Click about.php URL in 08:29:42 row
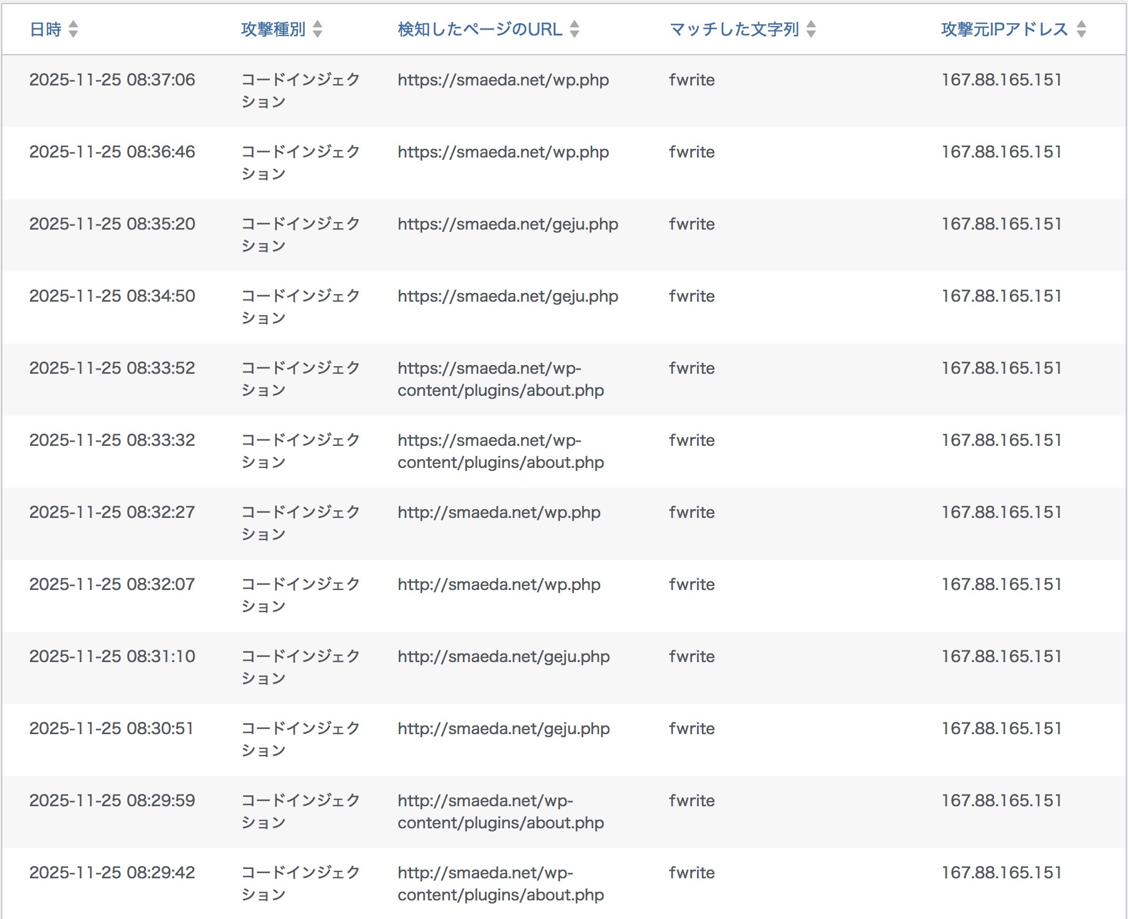This screenshot has height=919, width=1128. coord(501,884)
